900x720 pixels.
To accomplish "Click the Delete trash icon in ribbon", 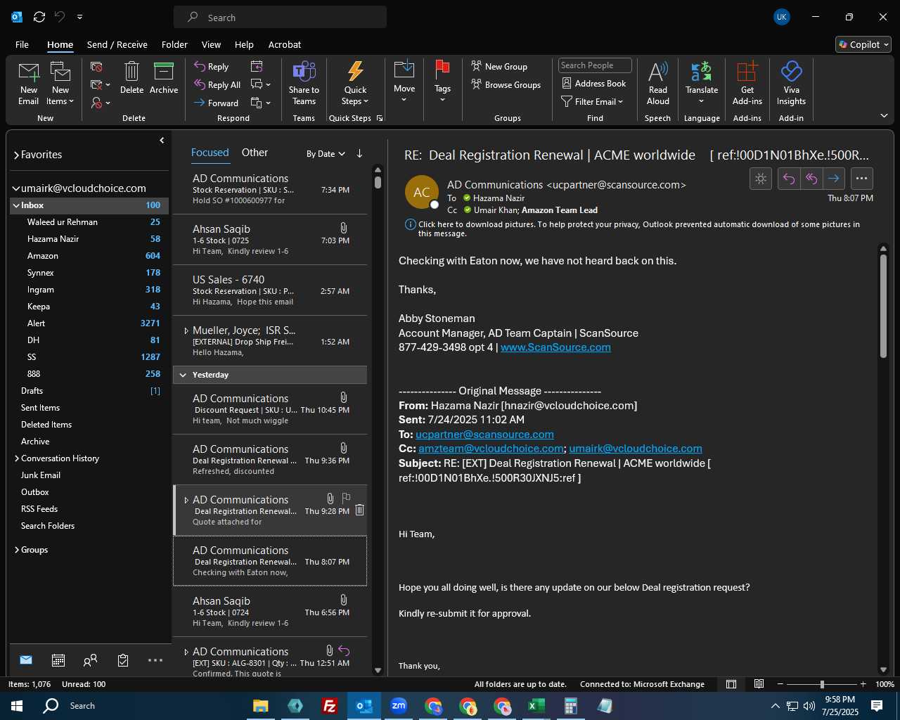I will coord(131,78).
